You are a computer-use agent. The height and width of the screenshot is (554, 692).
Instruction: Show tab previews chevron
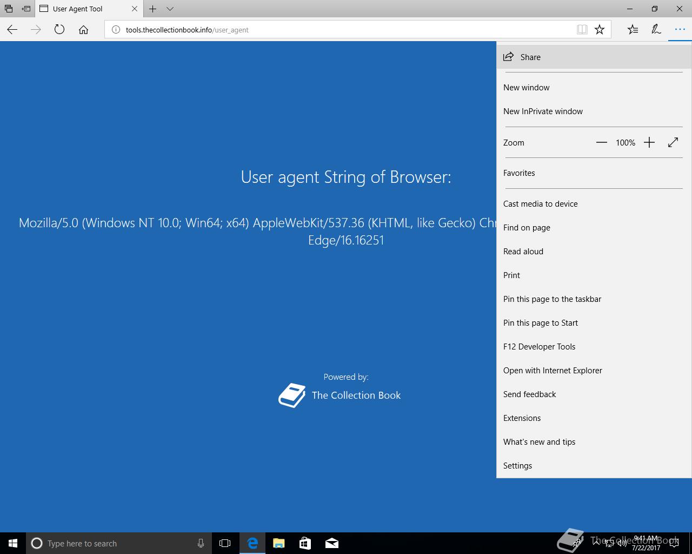pos(170,9)
